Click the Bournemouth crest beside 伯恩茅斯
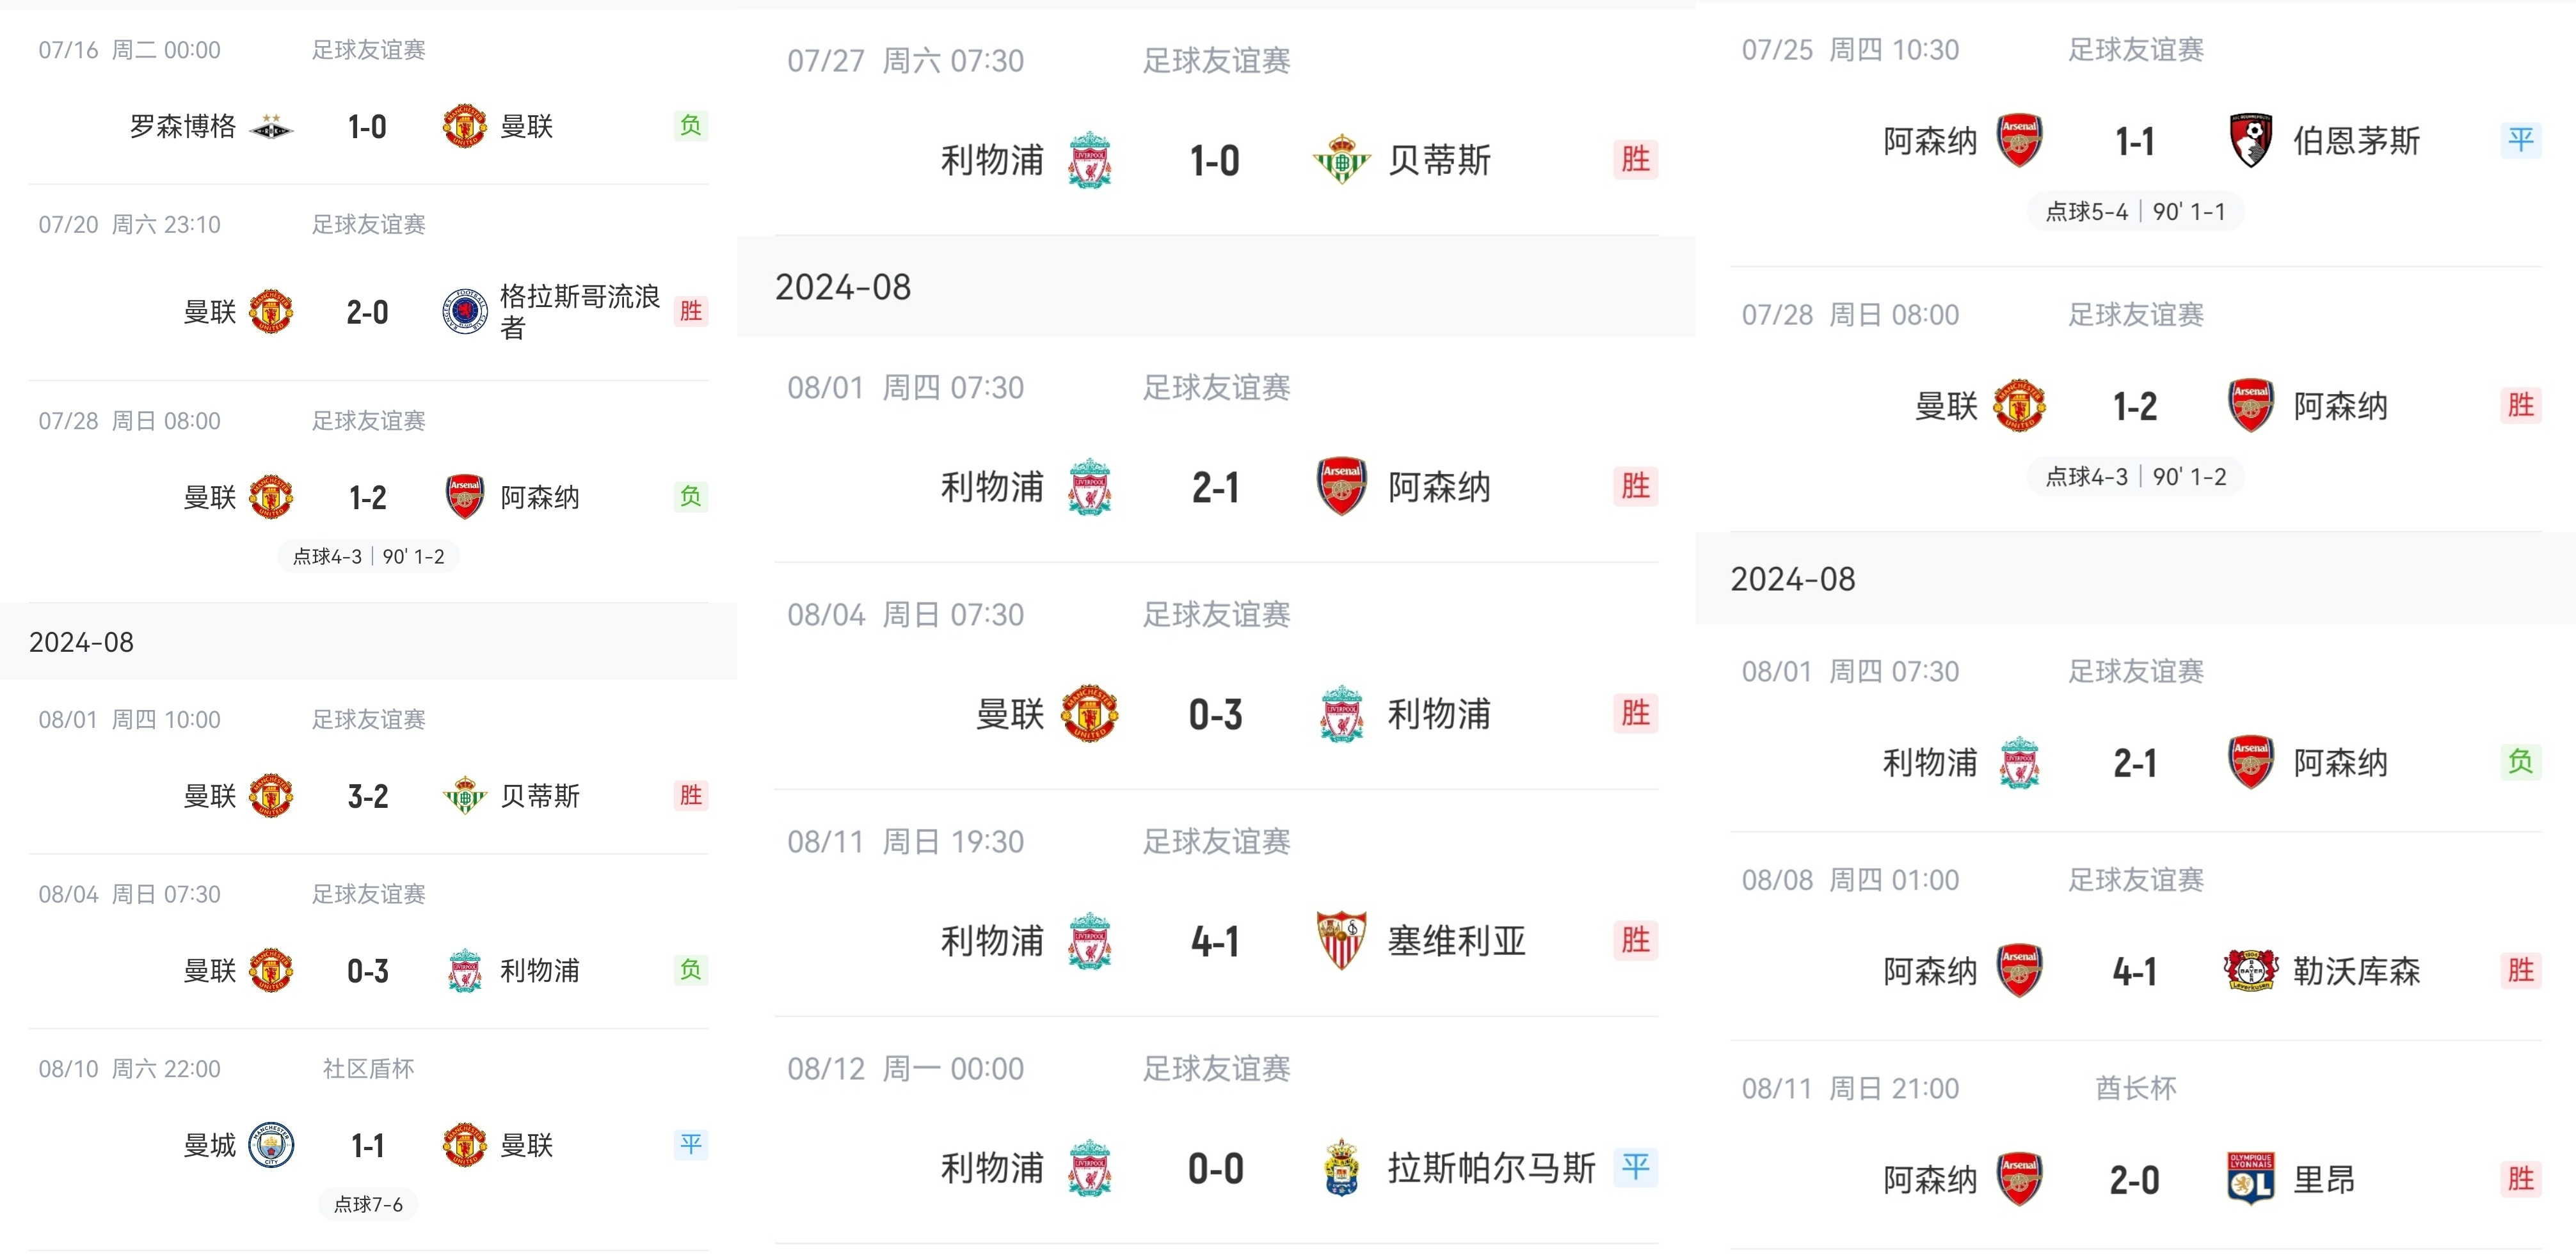The width and height of the screenshot is (2576, 1255). click(x=2250, y=140)
